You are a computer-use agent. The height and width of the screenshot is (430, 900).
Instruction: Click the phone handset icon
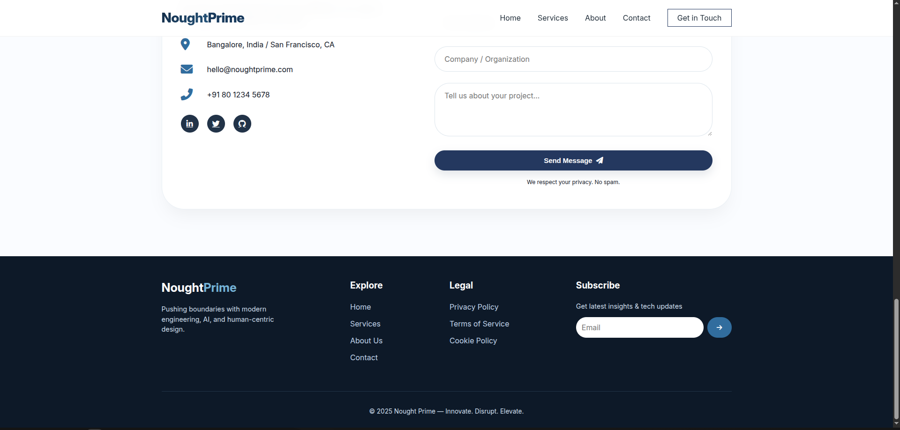187,94
